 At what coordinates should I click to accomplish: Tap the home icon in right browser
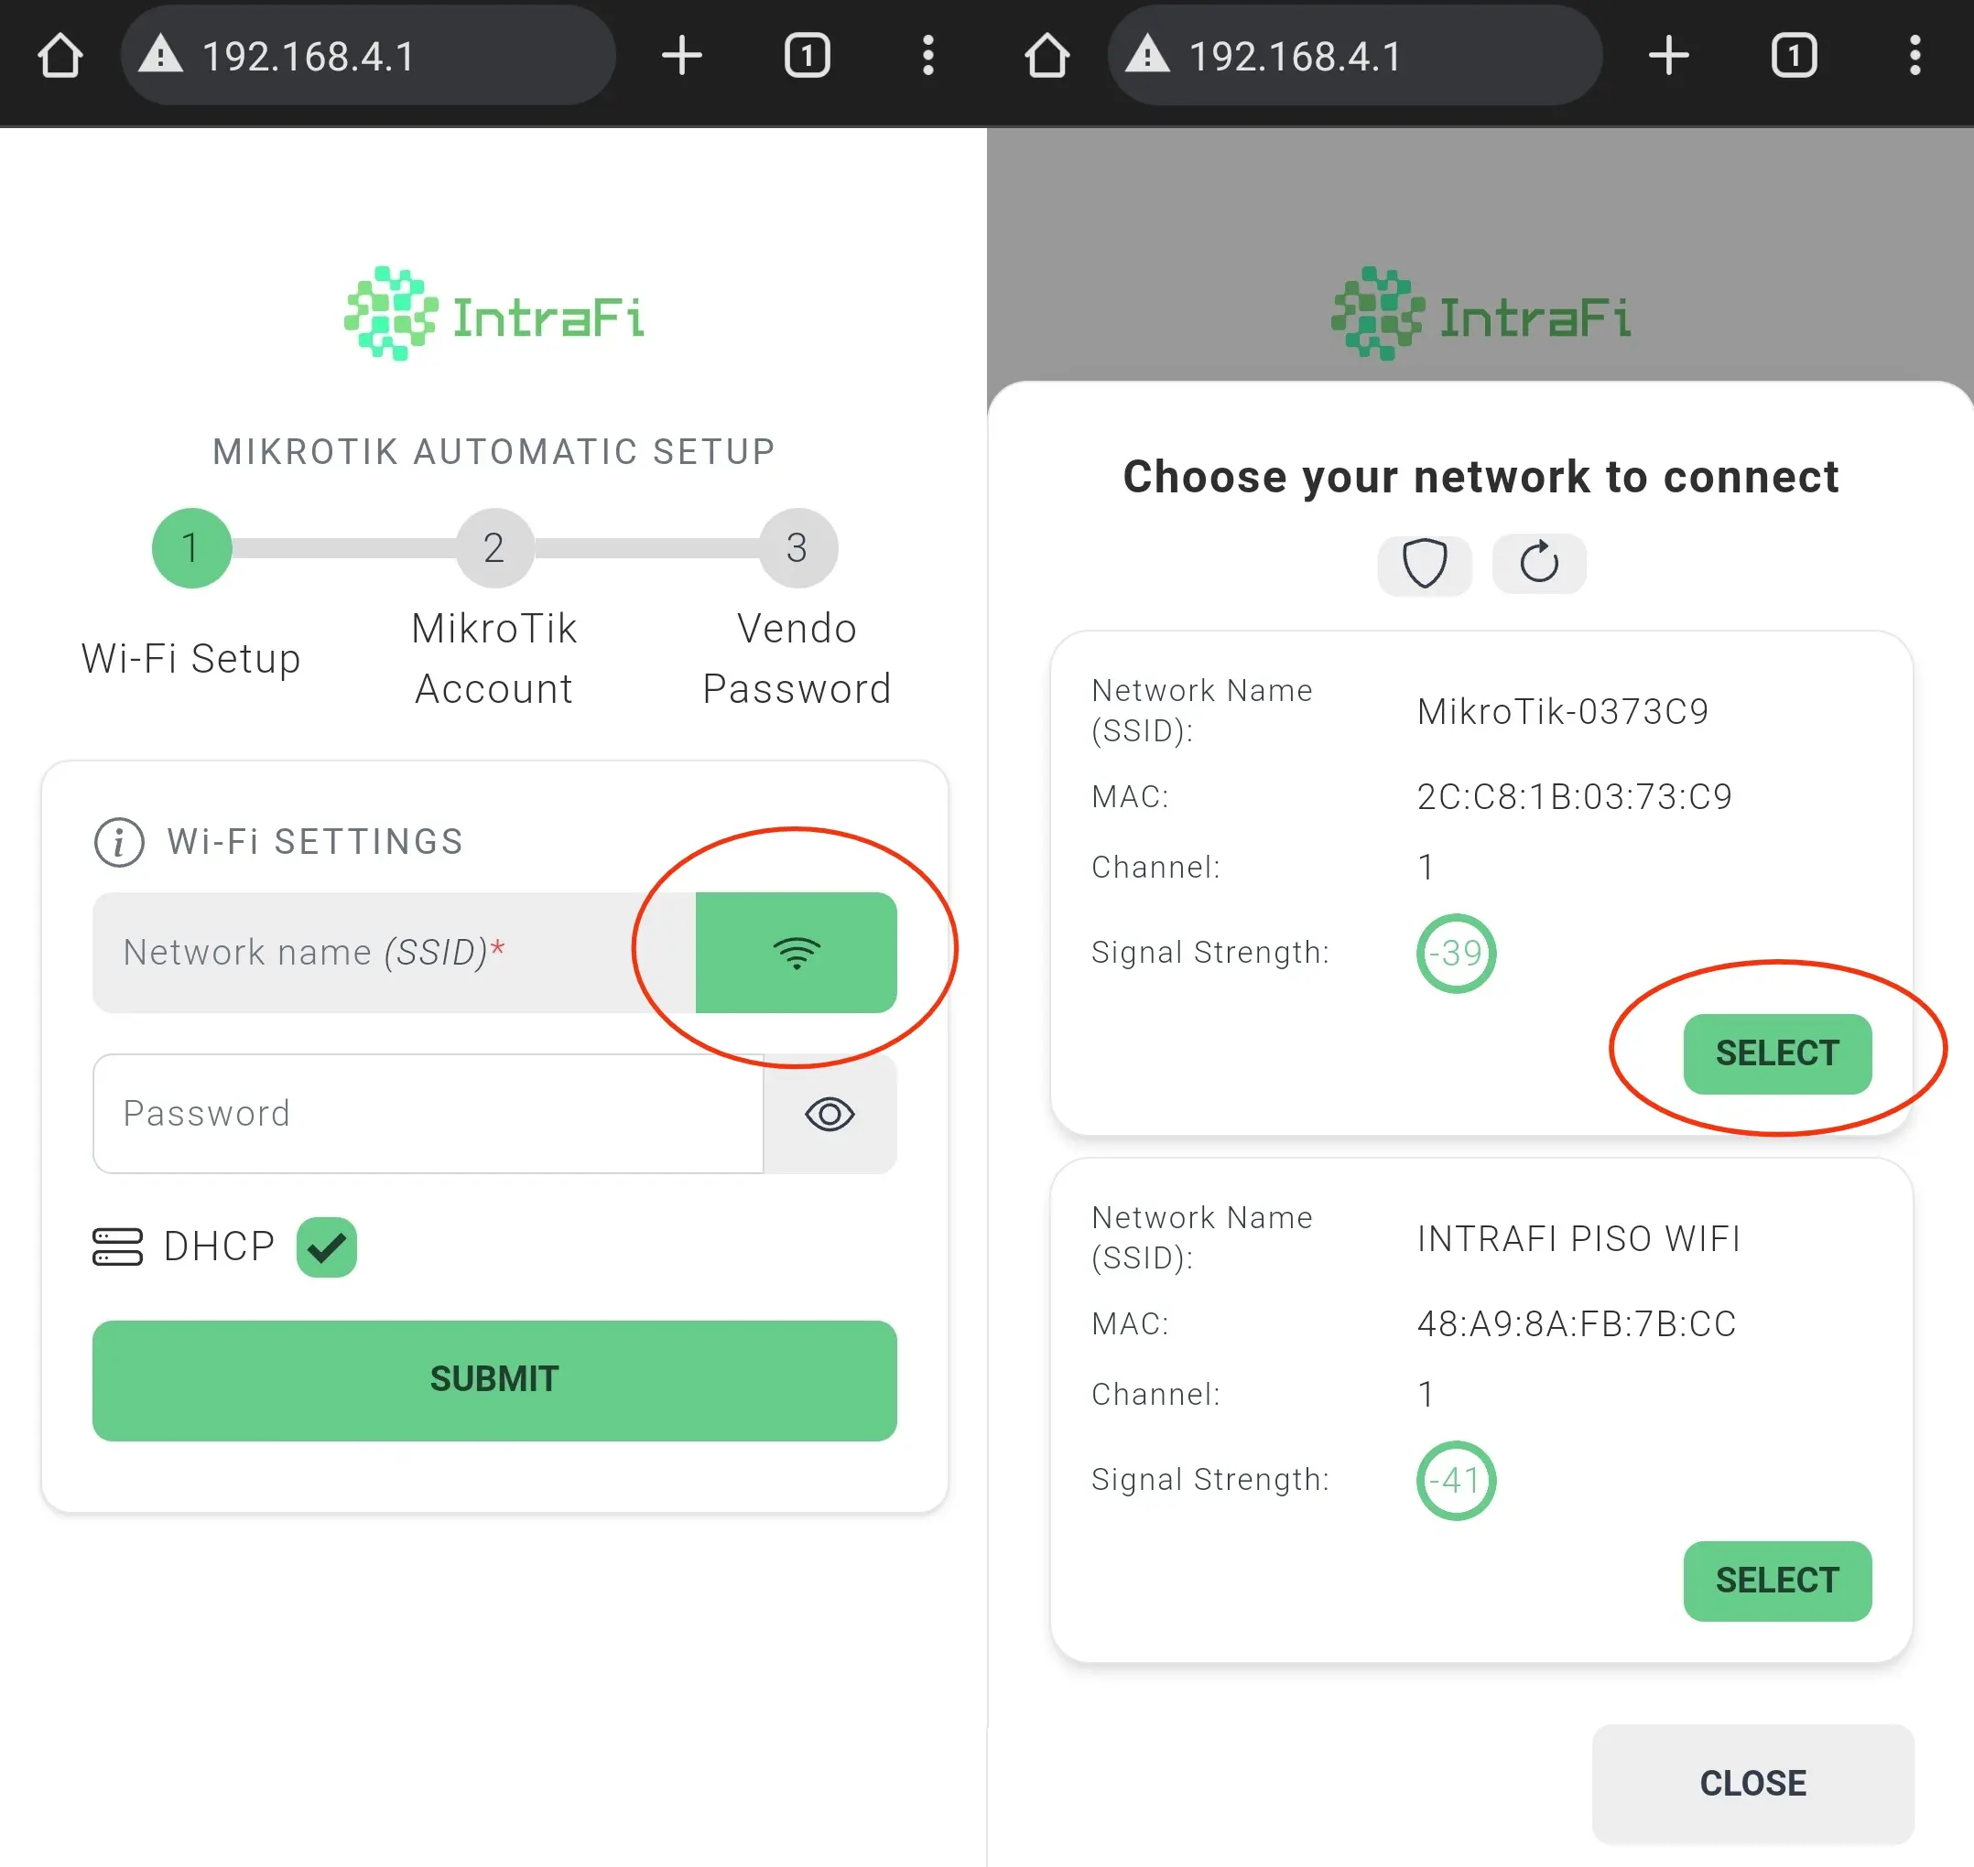pyautogui.click(x=1047, y=56)
